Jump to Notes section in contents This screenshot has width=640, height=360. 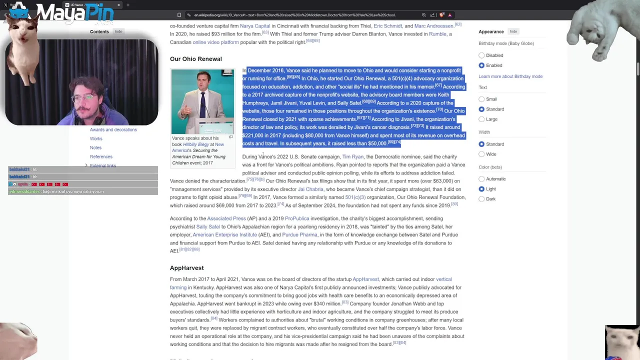pos(95,147)
